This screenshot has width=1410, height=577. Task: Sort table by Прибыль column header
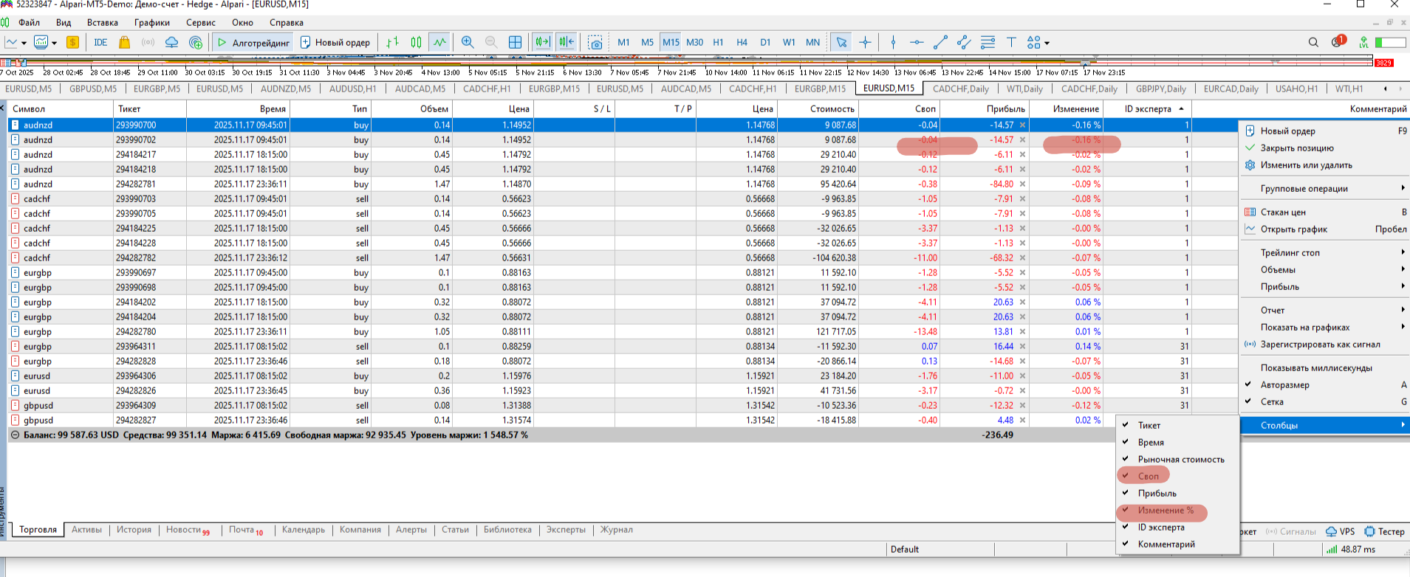1005,109
